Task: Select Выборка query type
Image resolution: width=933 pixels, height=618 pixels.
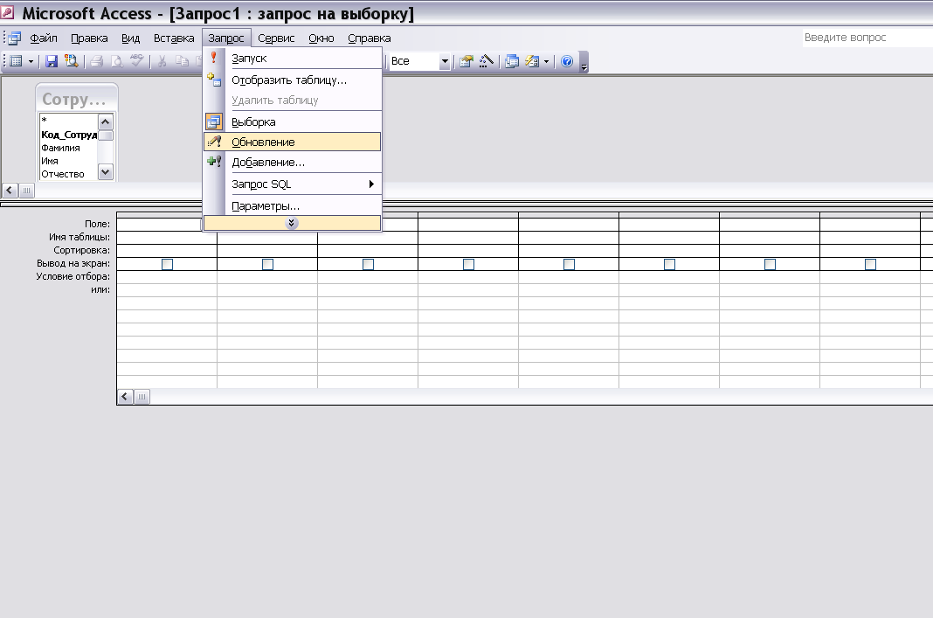Action: (x=292, y=122)
